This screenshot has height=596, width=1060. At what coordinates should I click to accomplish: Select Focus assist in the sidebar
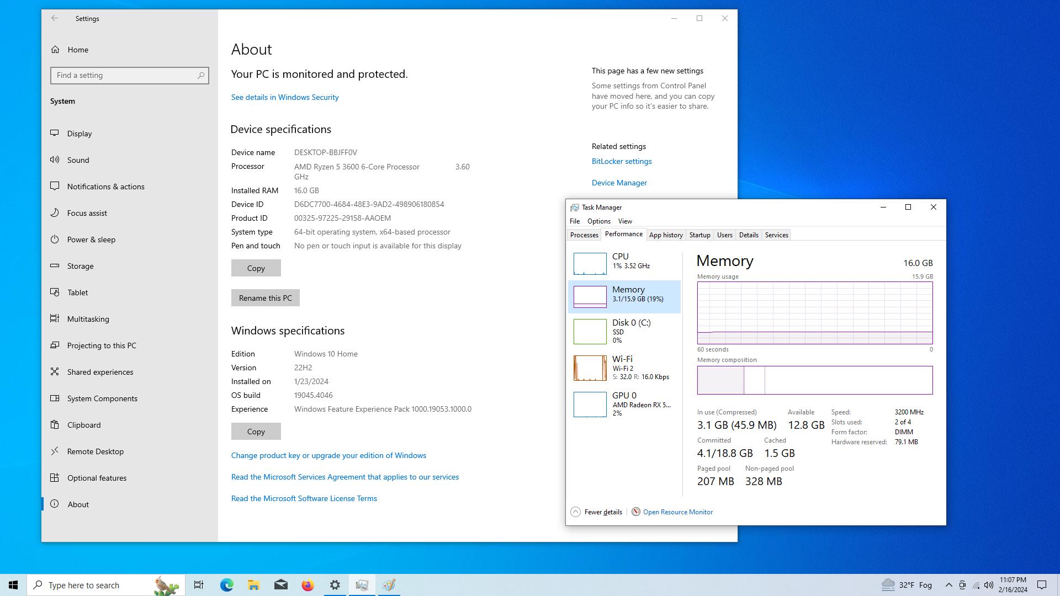(130, 213)
